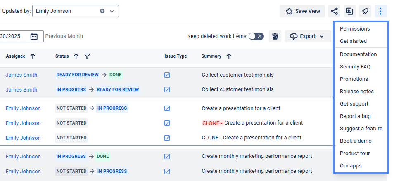Click the export-to-sheet icon beside the share icon

(349, 11)
